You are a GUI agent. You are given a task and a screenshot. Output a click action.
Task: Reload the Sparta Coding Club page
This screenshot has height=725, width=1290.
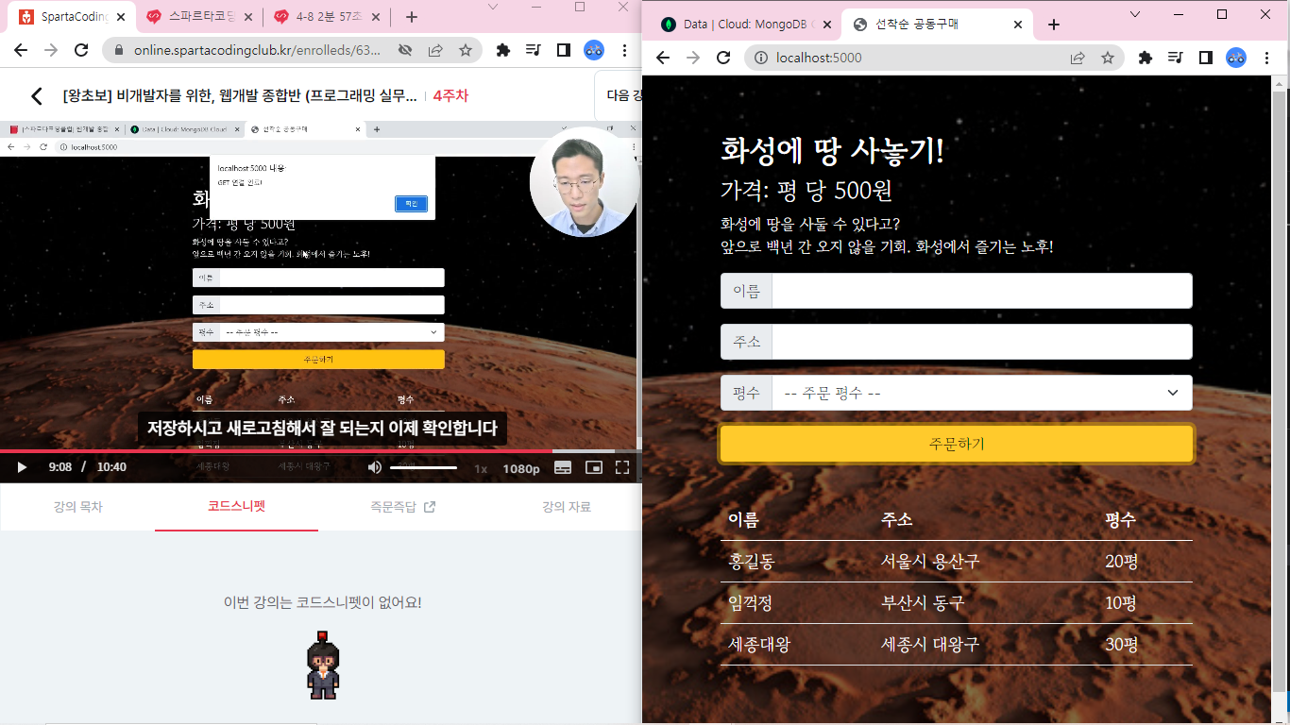point(81,50)
